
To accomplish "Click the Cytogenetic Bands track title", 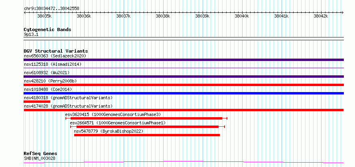I will [x=47, y=29].
